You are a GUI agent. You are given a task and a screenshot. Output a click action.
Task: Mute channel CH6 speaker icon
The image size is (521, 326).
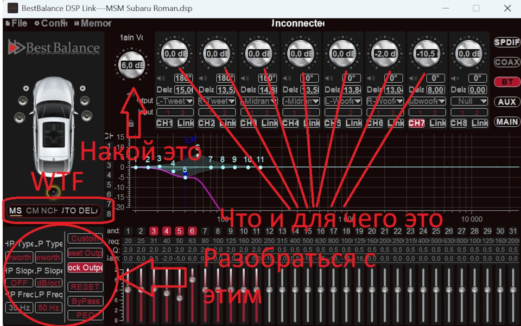371,79
